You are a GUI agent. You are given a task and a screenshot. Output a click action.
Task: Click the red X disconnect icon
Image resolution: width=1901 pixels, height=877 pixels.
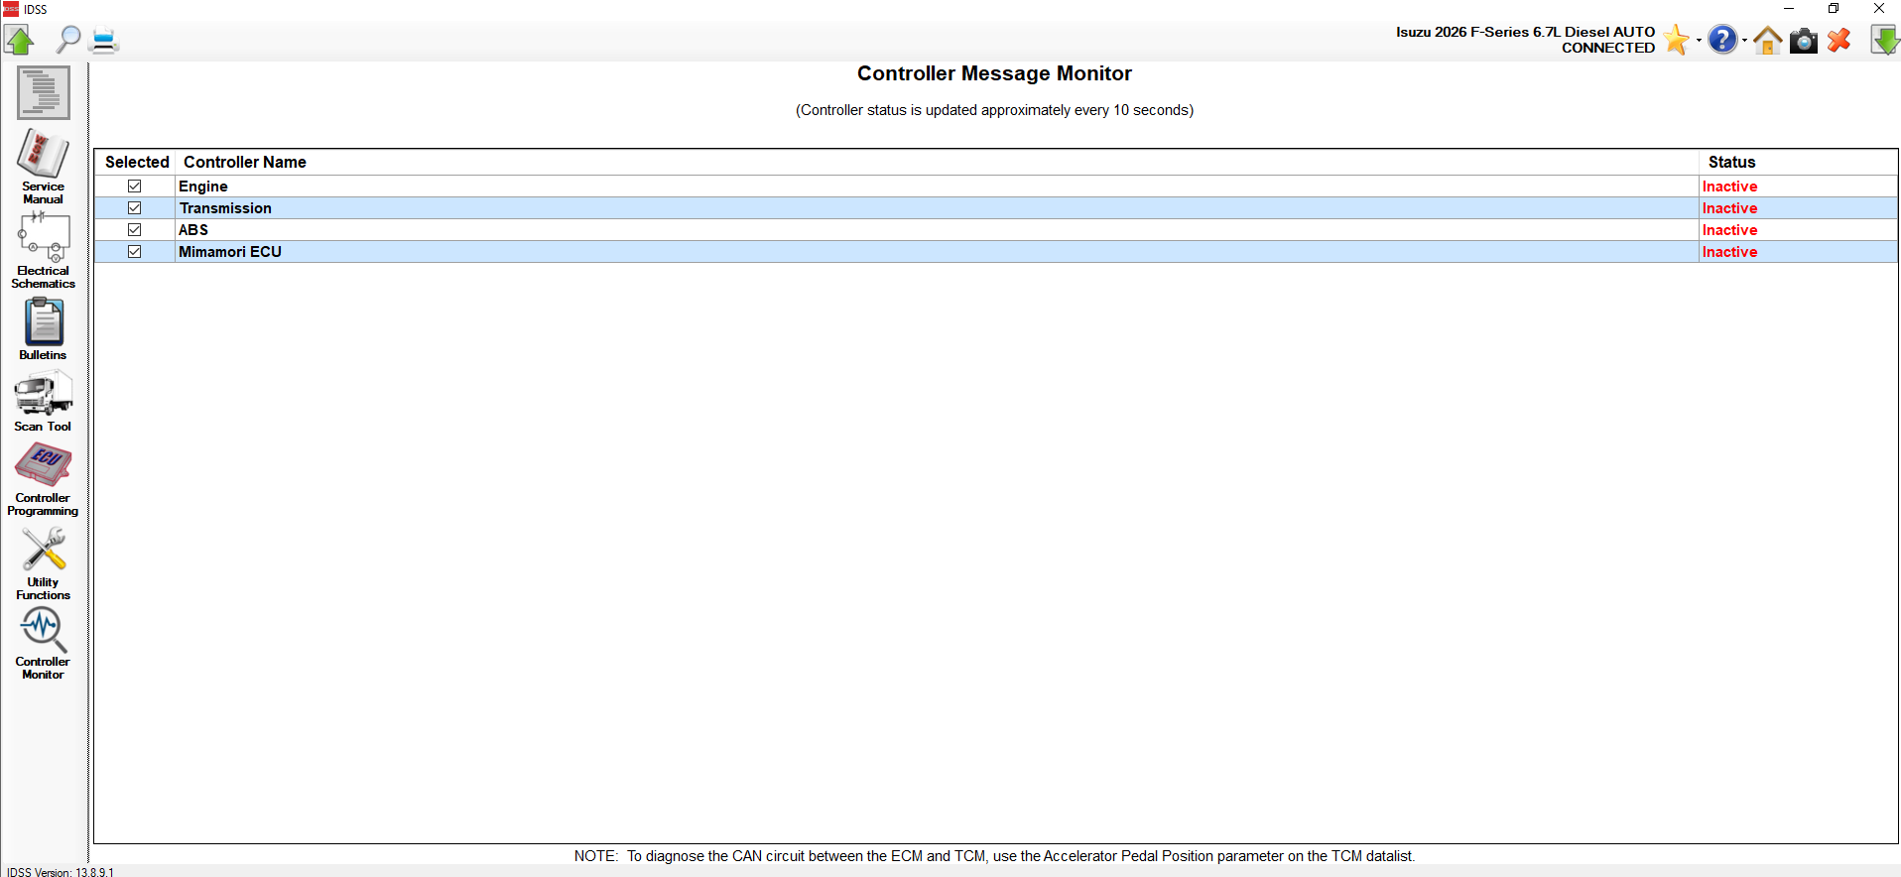point(1839,40)
